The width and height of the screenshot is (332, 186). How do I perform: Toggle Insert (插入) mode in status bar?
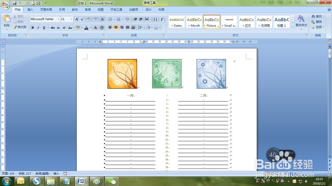[x=56, y=173]
